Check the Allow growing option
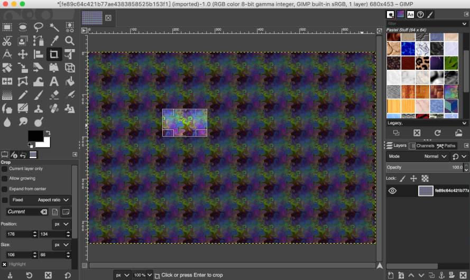 coord(5,179)
